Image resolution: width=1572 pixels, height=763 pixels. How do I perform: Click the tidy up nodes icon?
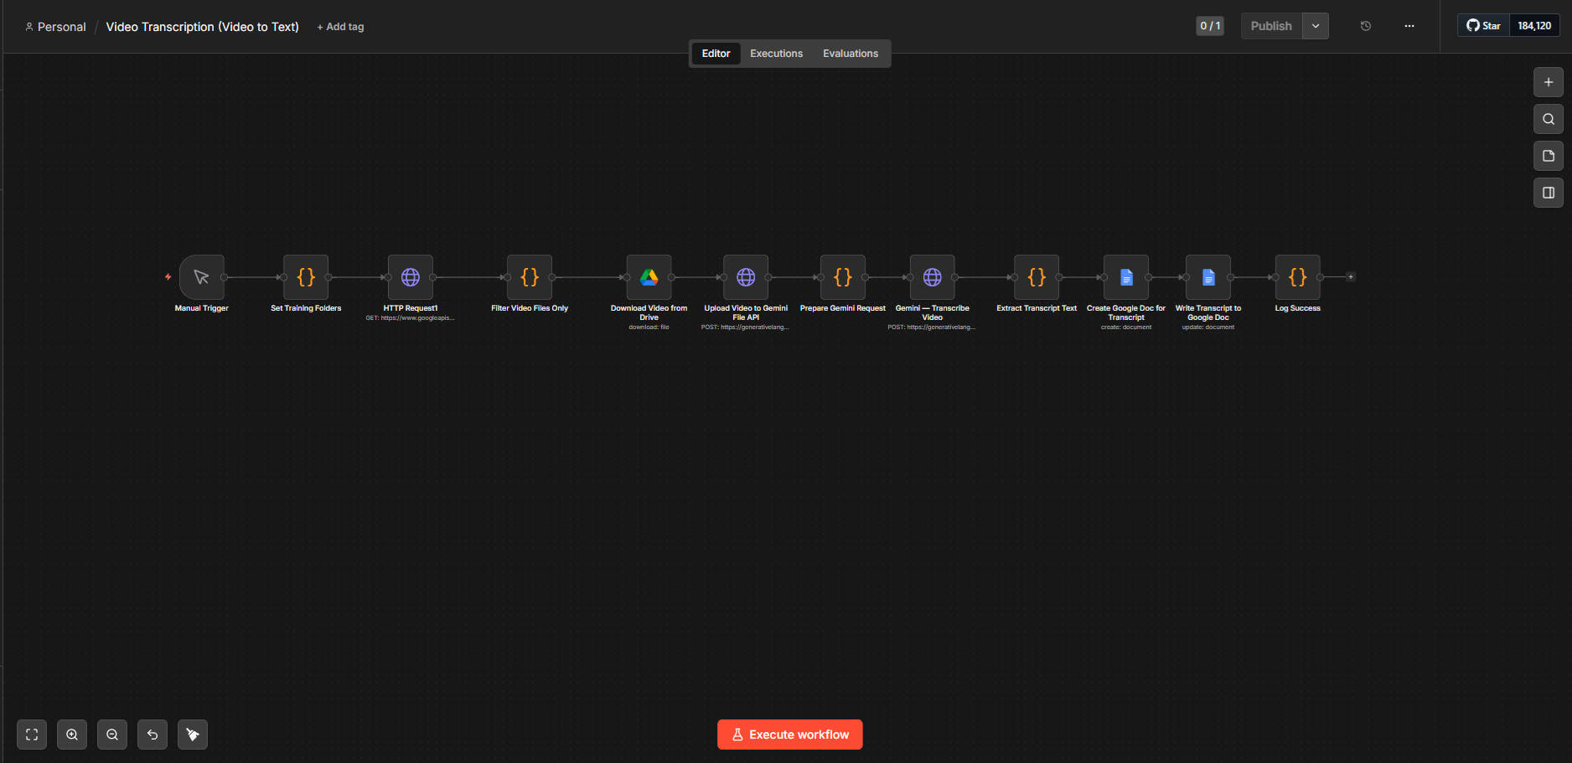(x=193, y=735)
